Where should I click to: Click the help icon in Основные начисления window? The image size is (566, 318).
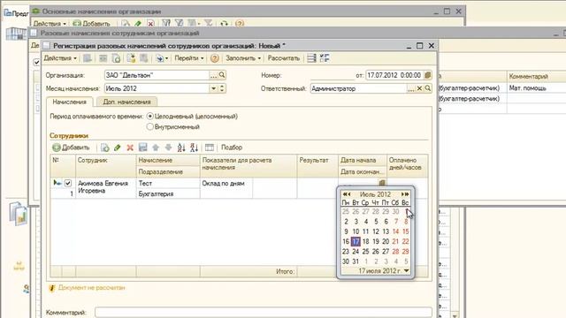(x=240, y=24)
